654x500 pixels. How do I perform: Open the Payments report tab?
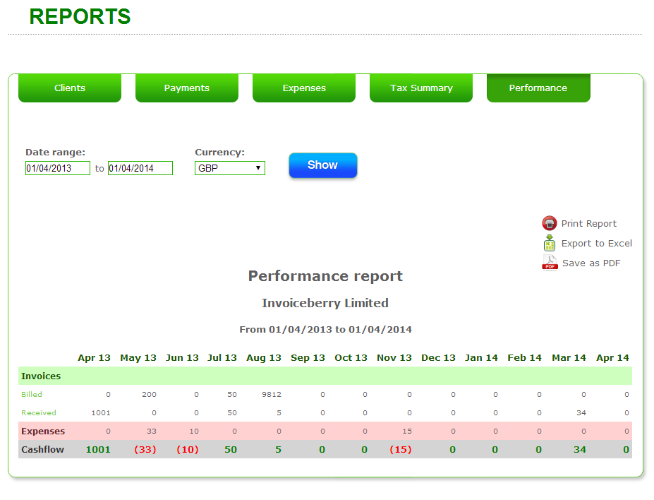(186, 88)
